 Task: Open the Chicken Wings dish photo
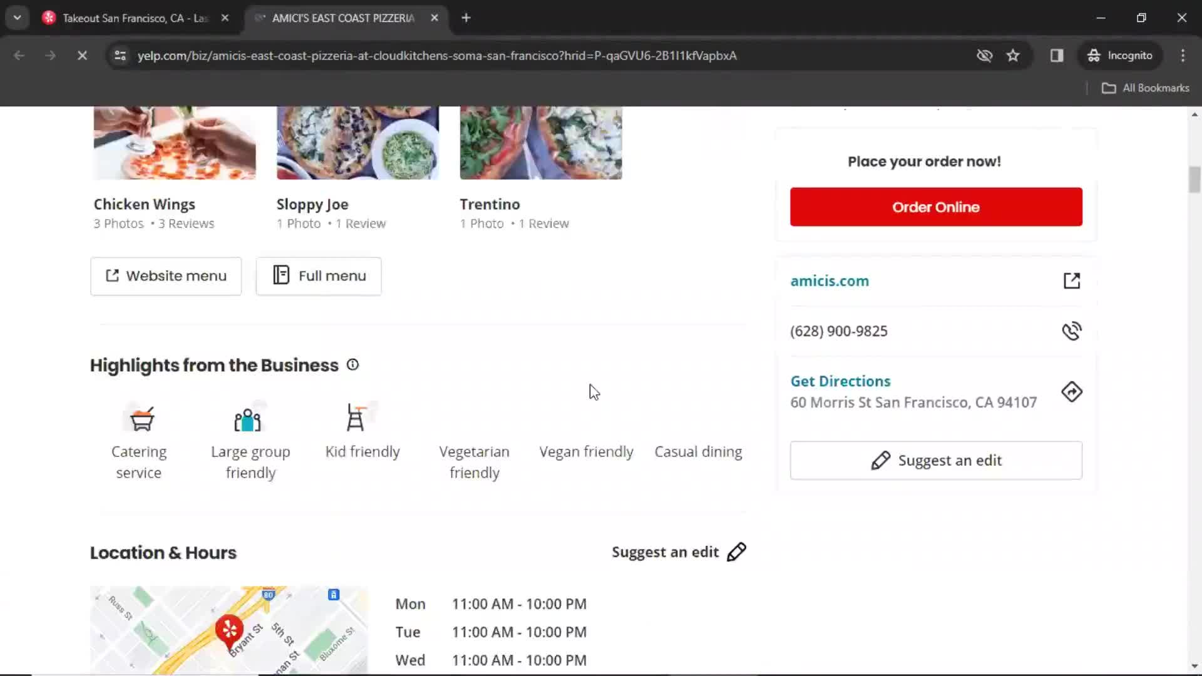pyautogui.click(x=175, y=143)
